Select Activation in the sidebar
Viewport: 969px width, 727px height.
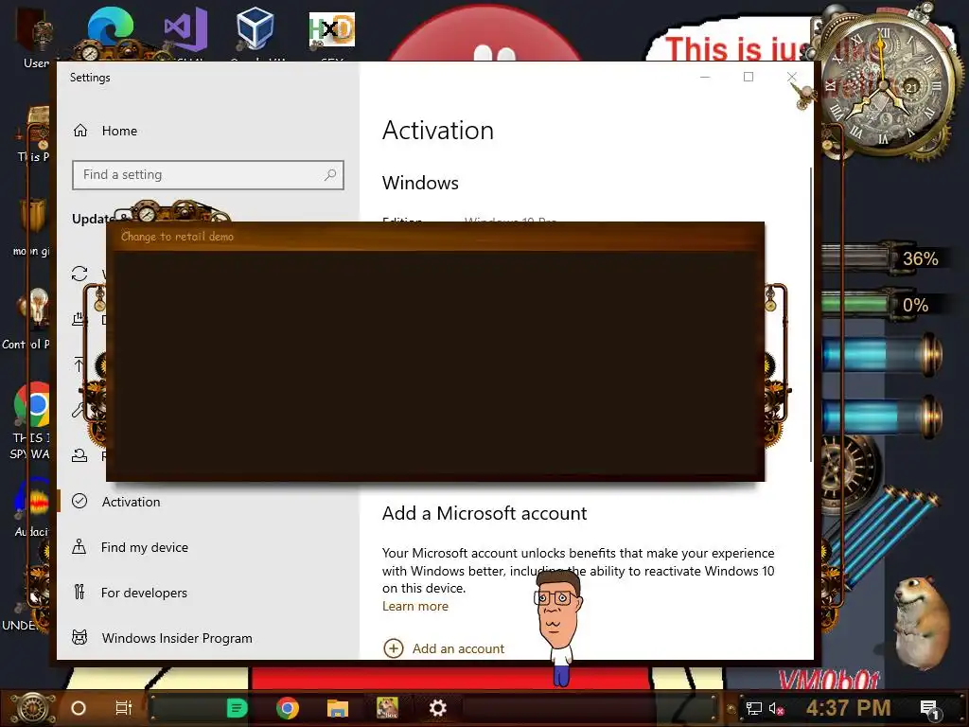click(x=131, y=502)
